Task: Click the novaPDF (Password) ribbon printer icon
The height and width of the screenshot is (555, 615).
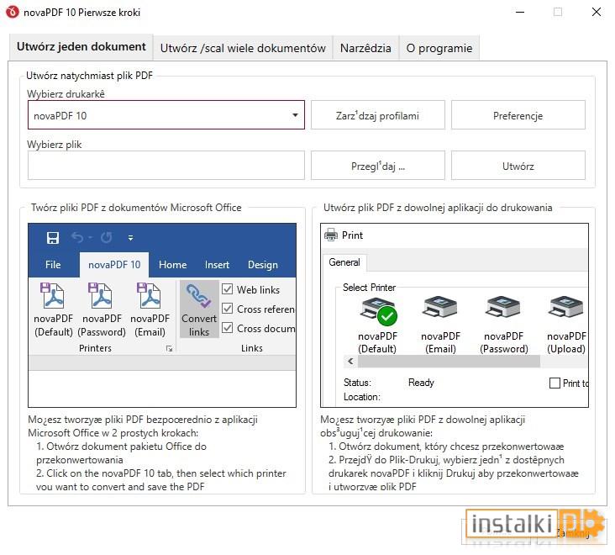Action: (x=101, y=295)
